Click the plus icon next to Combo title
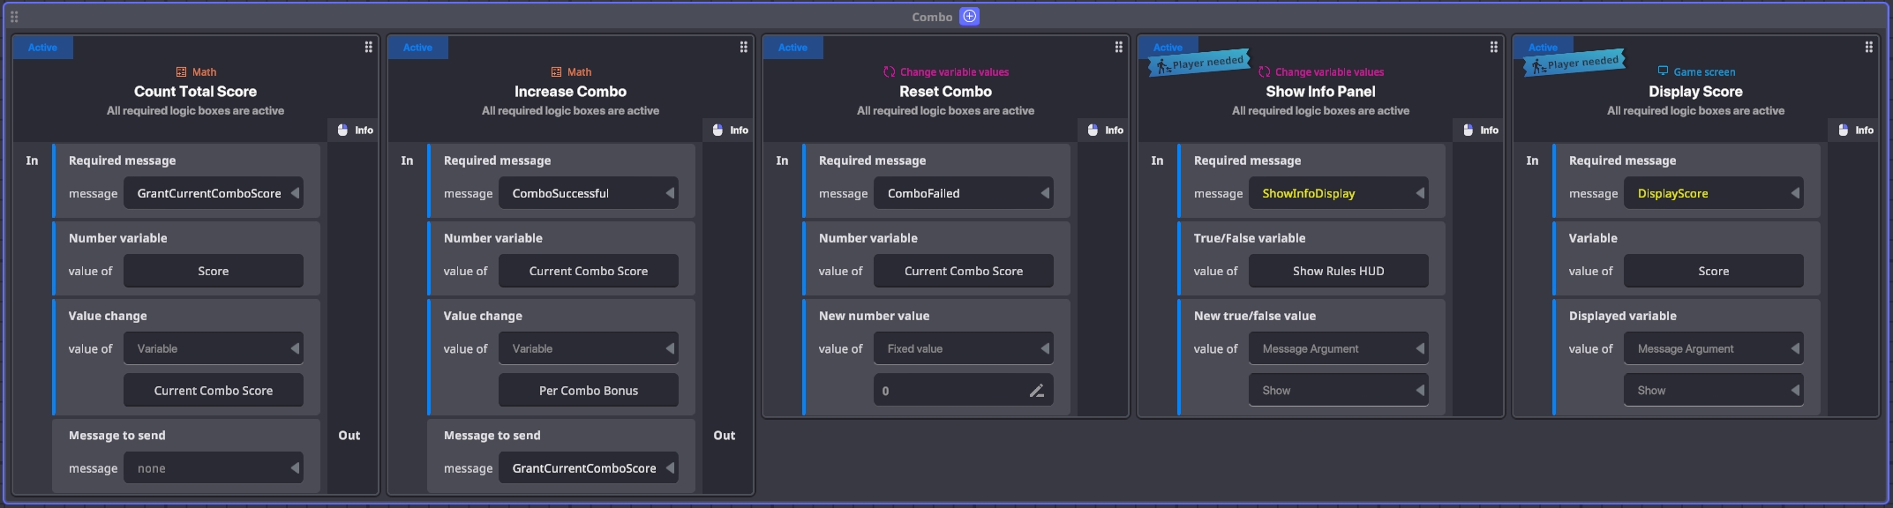 [x=969, y=17]
